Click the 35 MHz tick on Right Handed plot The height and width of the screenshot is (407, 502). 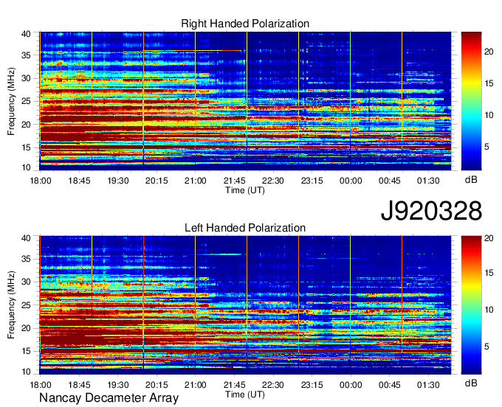(x=26, y=55)
